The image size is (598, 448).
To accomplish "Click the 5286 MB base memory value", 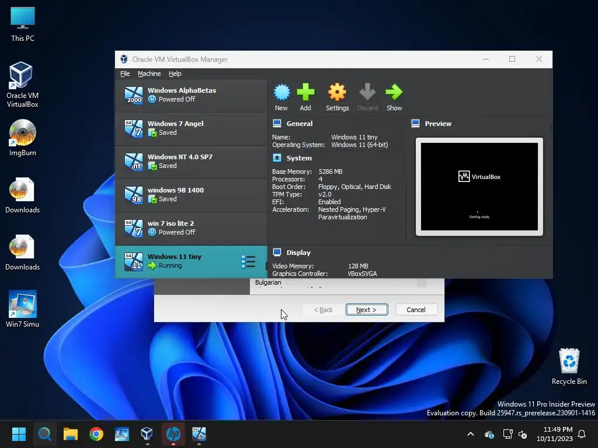I will [331, 171].
